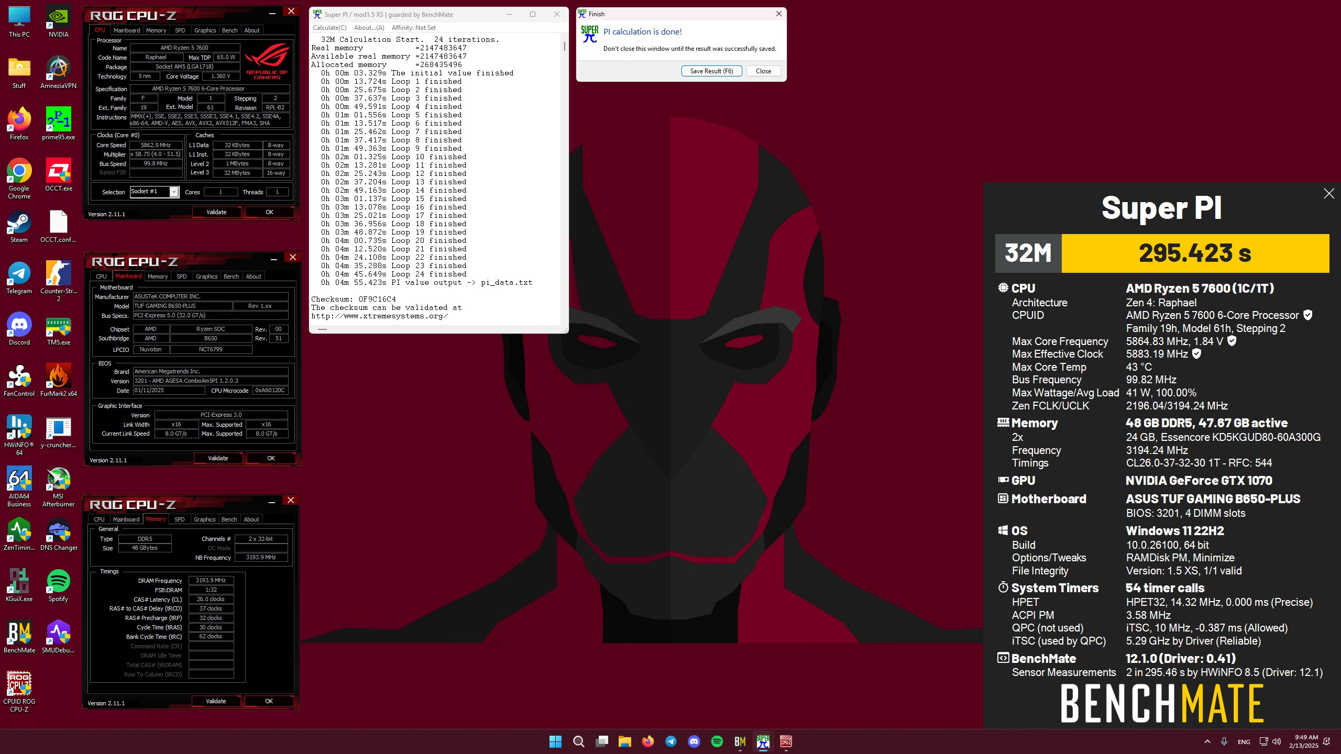Open y-cruncher desktop shortcut
The height and width of the screenshot is (754, 1341).
[x=59, y=432]
